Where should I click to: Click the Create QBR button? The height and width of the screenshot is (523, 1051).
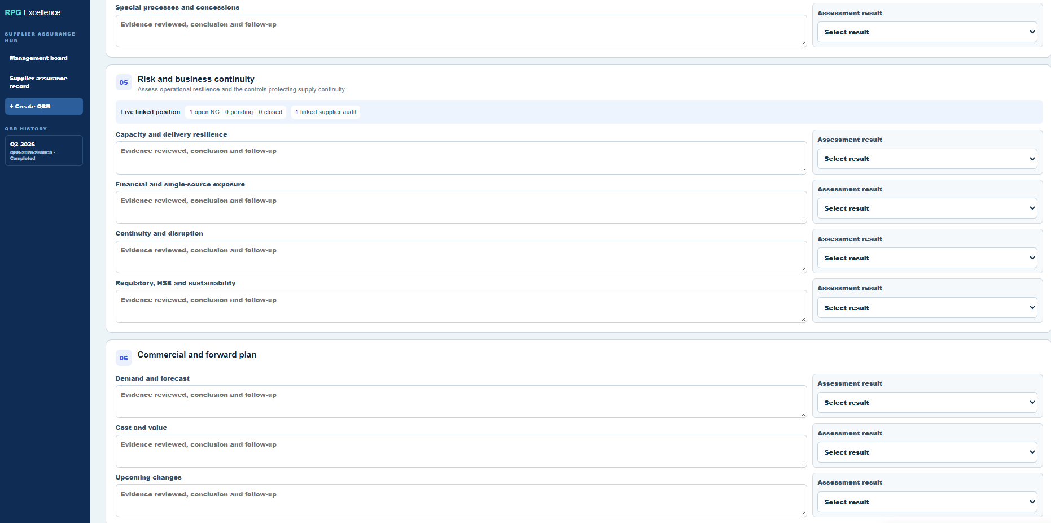pos(44,106)
